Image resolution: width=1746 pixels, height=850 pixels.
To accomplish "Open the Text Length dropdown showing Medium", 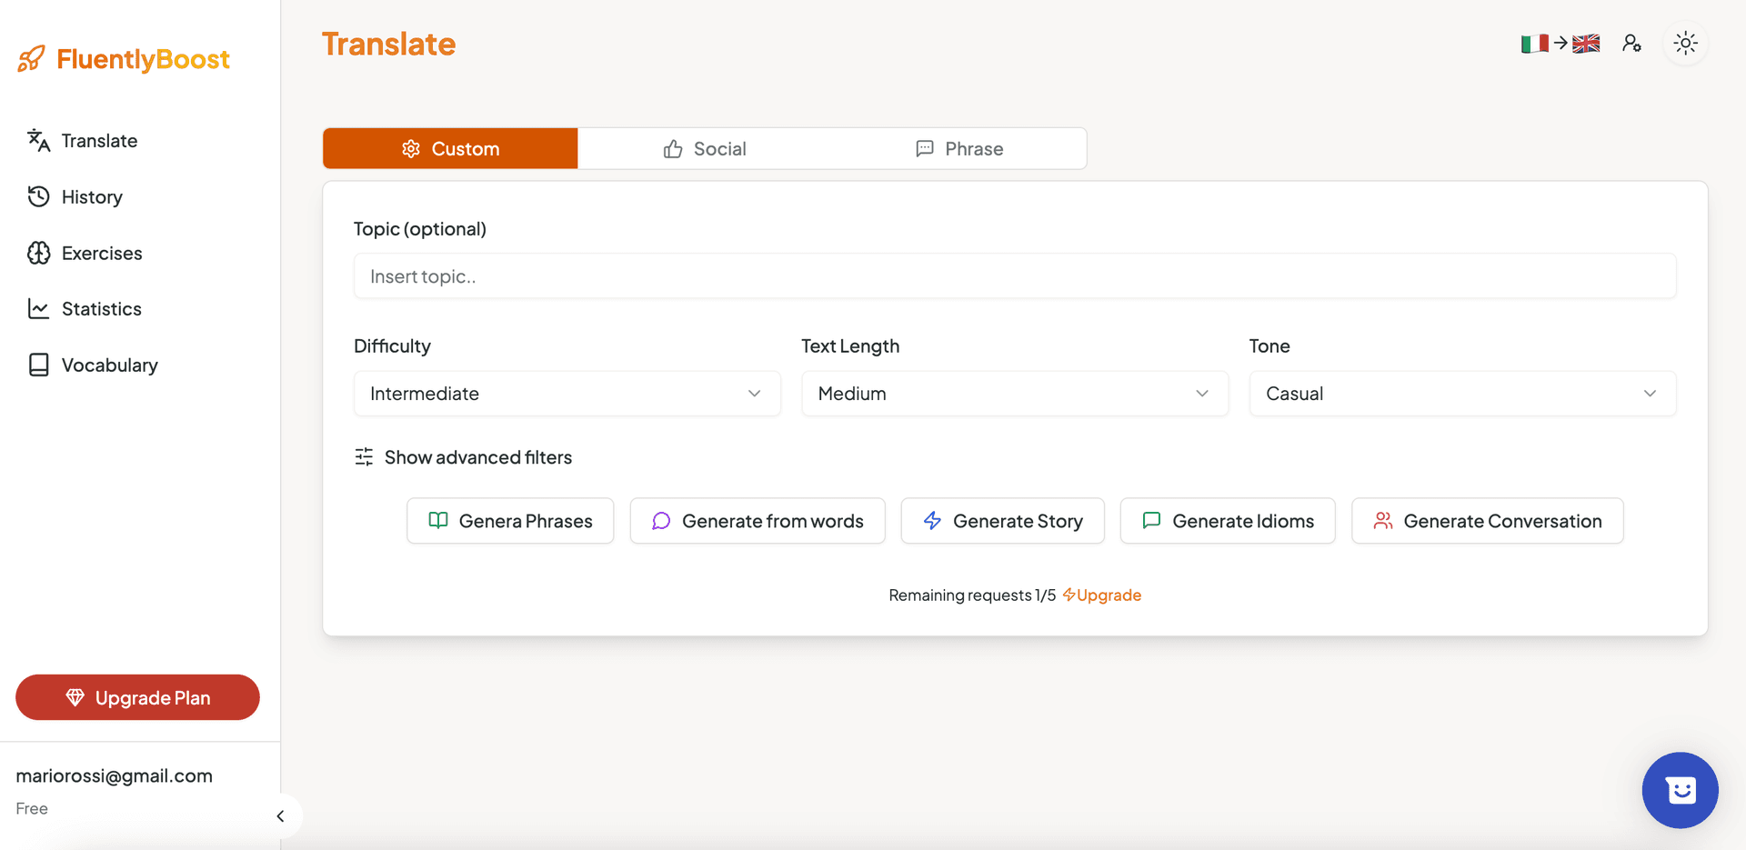I will (1015, 394).
